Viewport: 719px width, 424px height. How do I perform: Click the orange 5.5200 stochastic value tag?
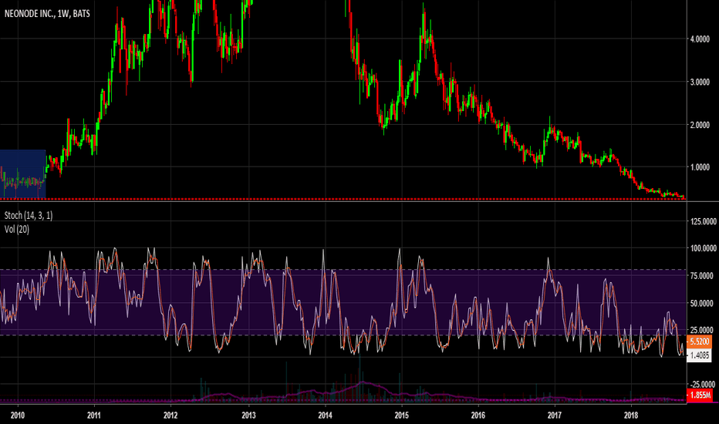(699, 342)
